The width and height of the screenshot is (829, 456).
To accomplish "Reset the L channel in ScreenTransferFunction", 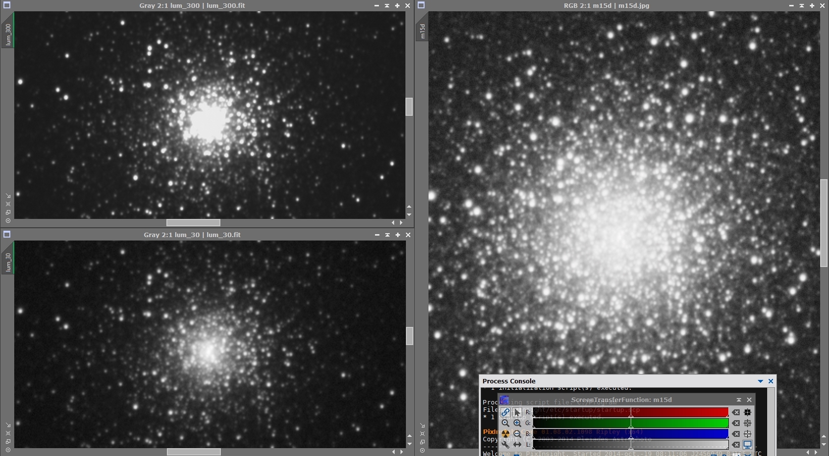I will coord(736,445).
